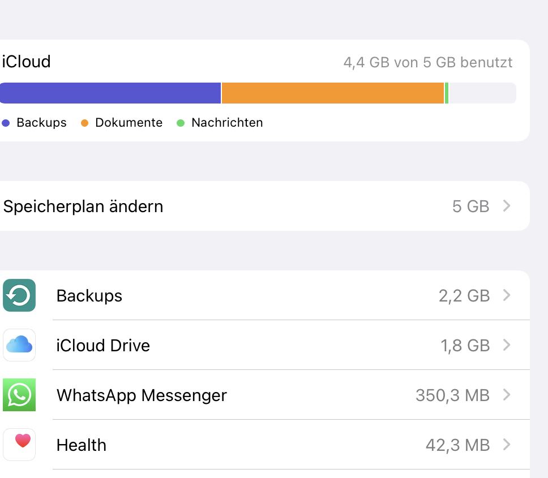Open WhatsApp Messenger storage details
Image resolution: width=548 pixels, height=478 pixels.
[x=142, y=395]
